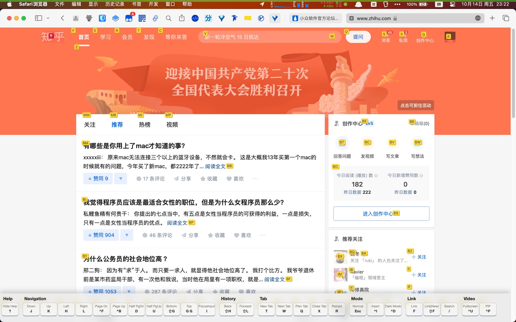Switch to the 热榜 tab
516x322 pixels.
tap(145, 125)
